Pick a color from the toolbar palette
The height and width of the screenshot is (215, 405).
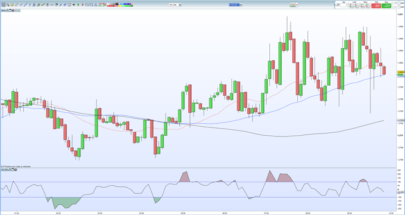coord(120,5)
